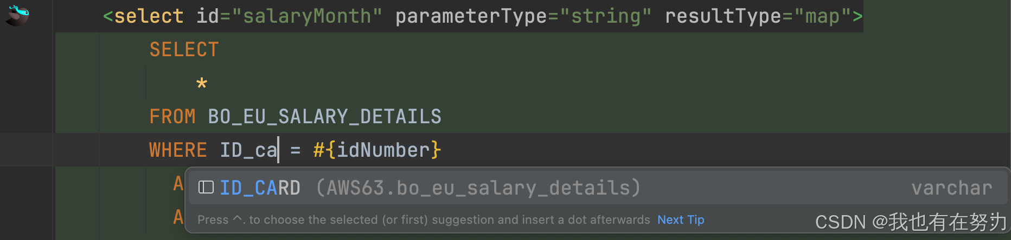The image size is (1011, 240).
Task: Click the varchar type label in popup
Action: click(x=951, y=188)
